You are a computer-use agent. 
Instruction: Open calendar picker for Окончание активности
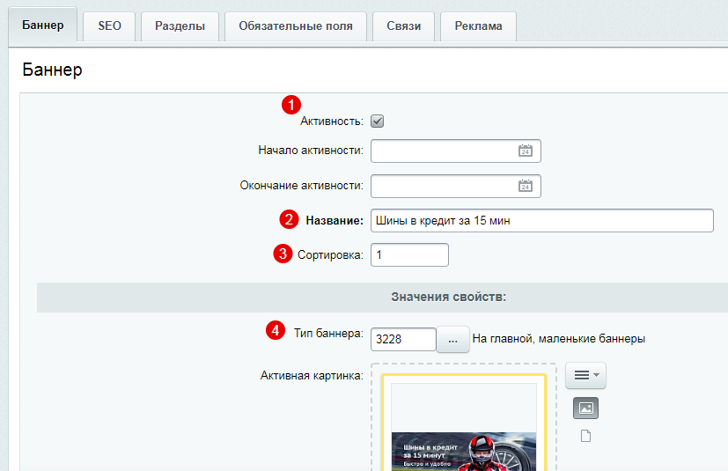(x=526, y=186)
